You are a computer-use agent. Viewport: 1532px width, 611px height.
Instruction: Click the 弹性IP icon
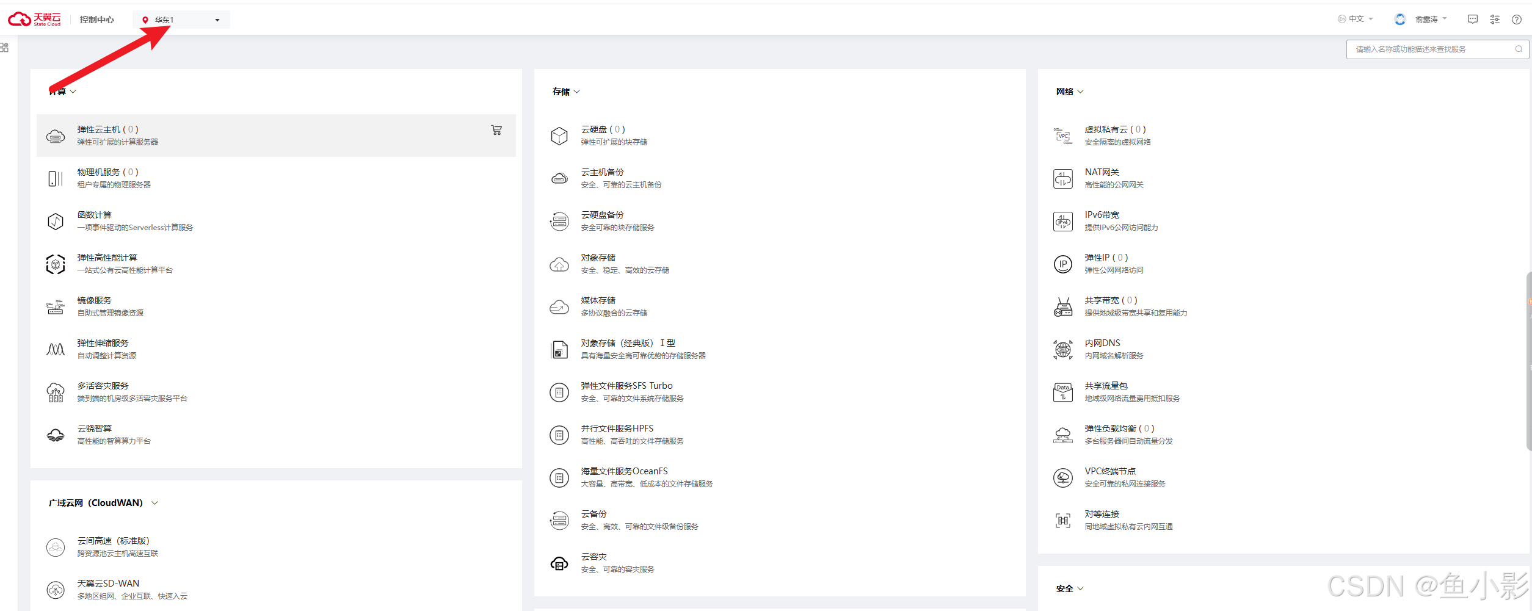pyautogui.click(x=1063, y=264)
